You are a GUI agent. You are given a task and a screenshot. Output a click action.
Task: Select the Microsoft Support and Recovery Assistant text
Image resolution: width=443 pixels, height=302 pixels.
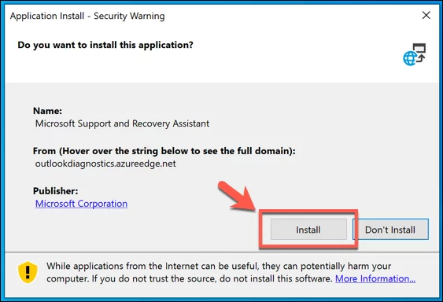122,123
